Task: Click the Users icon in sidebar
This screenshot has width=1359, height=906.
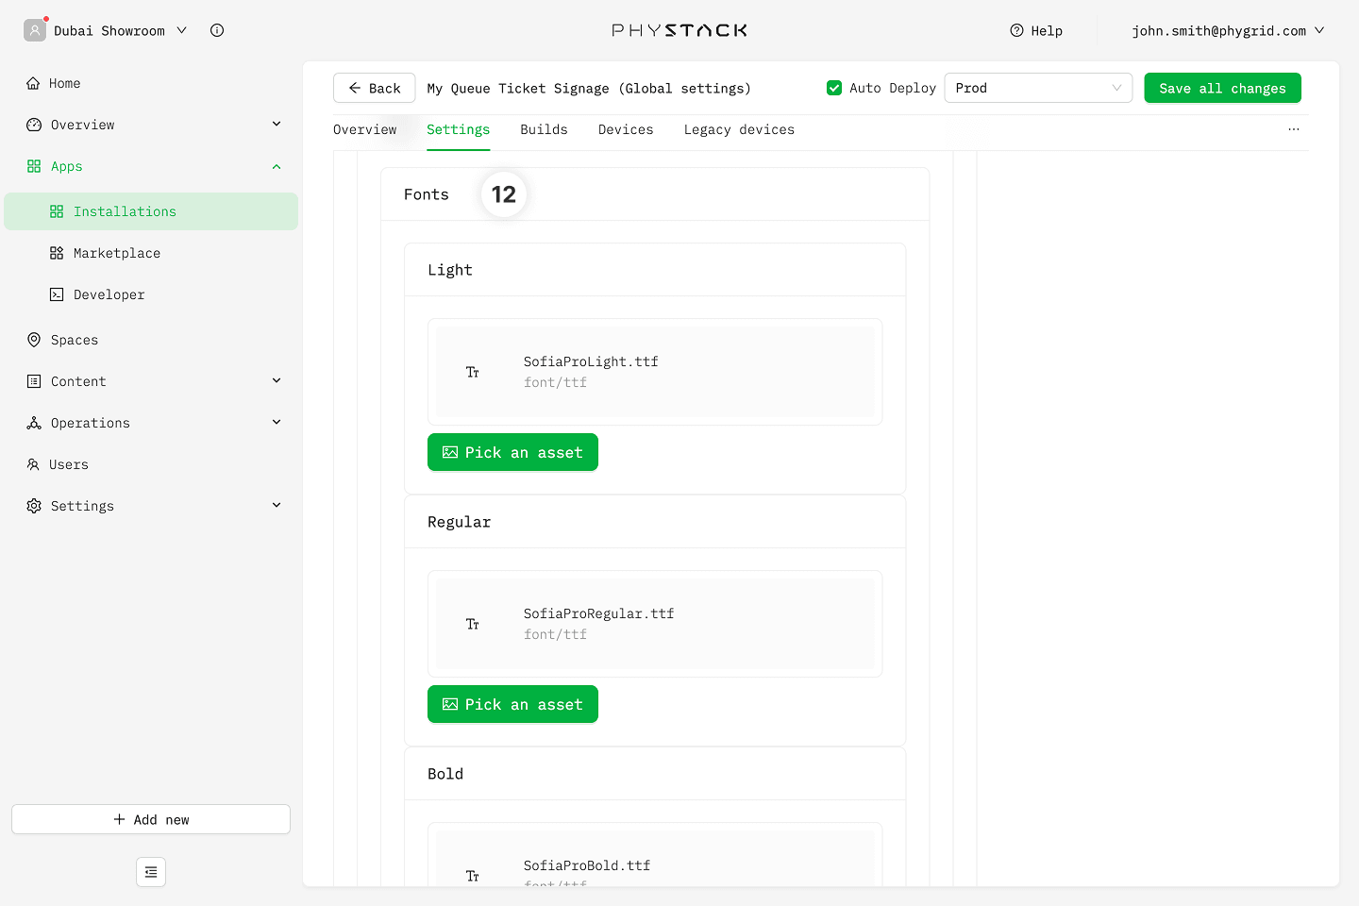Action: click(x=34, y=464)
